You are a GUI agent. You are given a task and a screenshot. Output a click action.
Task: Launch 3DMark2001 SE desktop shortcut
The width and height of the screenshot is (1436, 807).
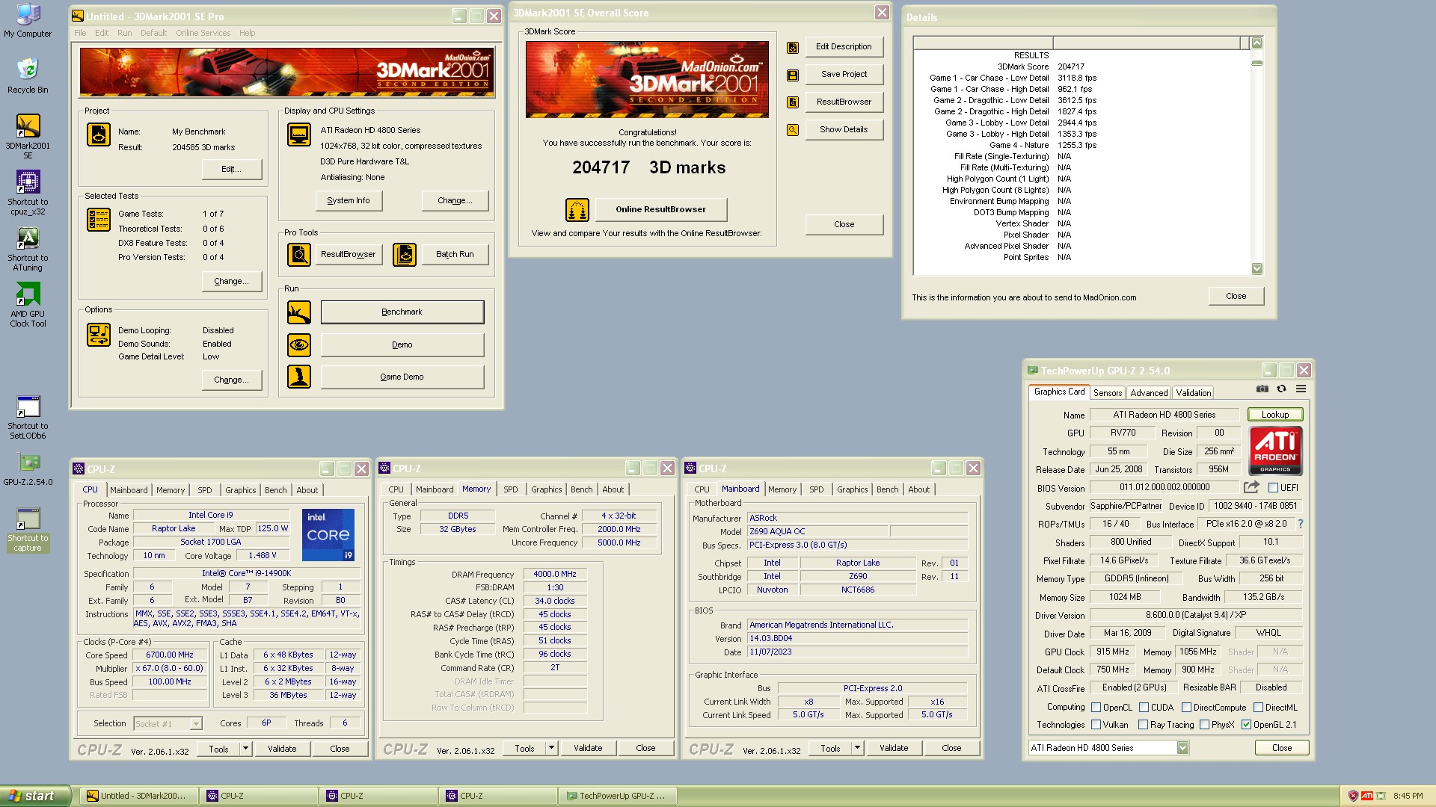pyautogui.click(x=28, y=136)
